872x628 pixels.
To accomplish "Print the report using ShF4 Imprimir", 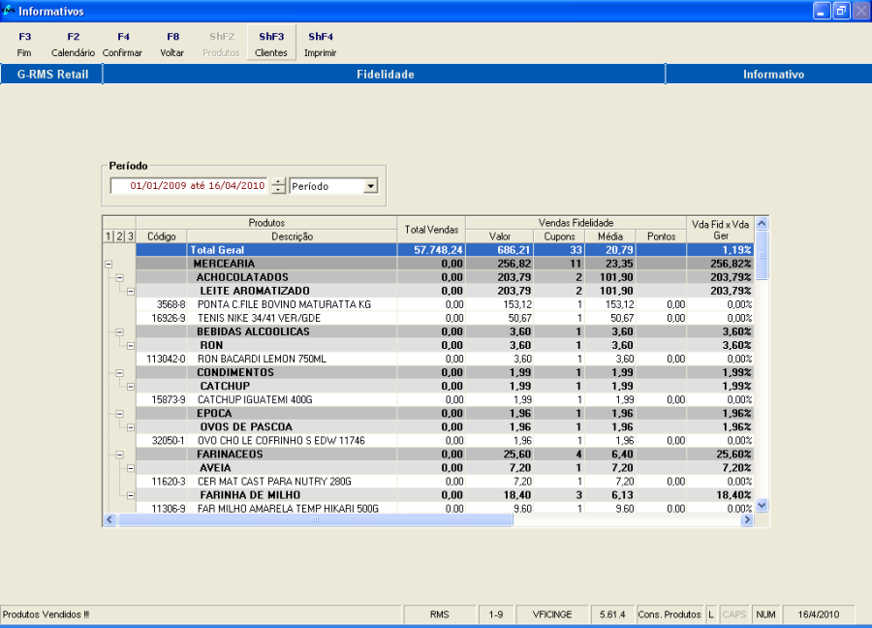I will coord(321,45).
